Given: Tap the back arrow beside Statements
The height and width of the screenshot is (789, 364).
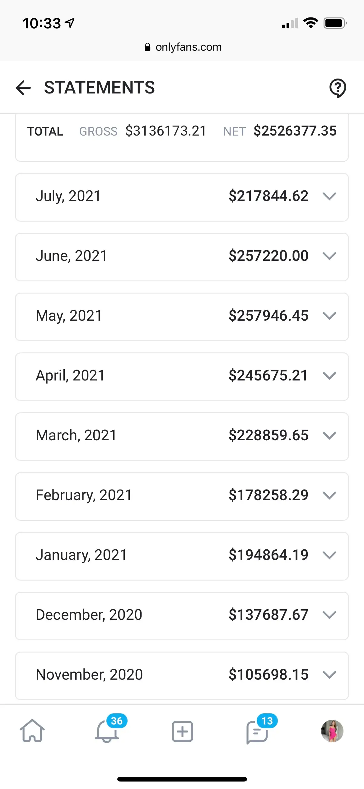Looking at the screenshot, I should coord(23,88).
